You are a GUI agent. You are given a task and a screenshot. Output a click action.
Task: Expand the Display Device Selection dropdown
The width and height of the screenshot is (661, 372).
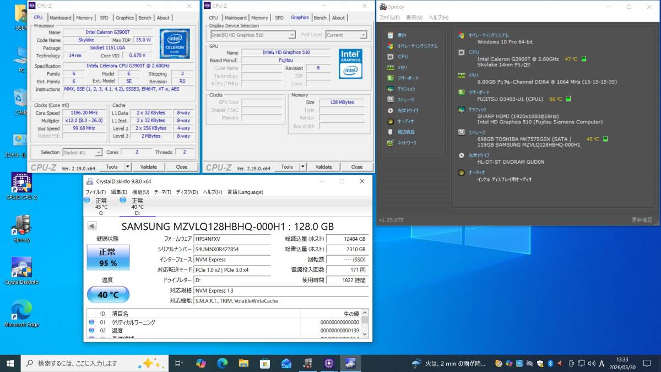(x=252, y=35)
